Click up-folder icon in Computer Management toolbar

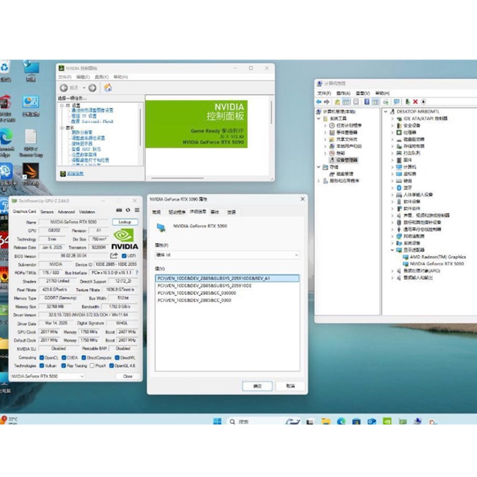337,101
